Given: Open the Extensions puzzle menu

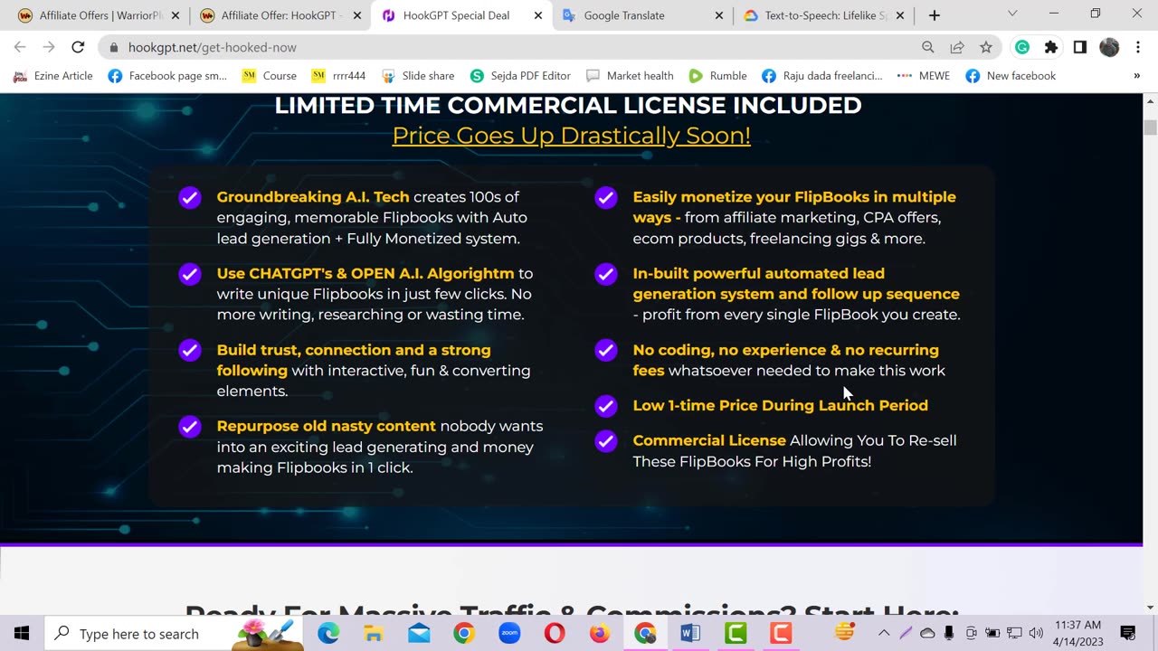Looking at the screenshot, I should click(1051, 47).
